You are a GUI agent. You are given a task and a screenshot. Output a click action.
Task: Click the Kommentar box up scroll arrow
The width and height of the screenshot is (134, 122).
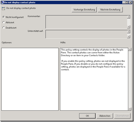(128, 17)
